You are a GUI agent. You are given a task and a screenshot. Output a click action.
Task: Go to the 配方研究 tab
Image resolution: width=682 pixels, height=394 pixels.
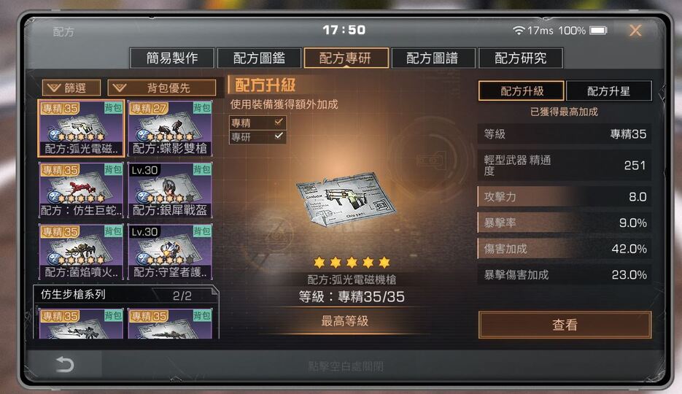[521, 58]
